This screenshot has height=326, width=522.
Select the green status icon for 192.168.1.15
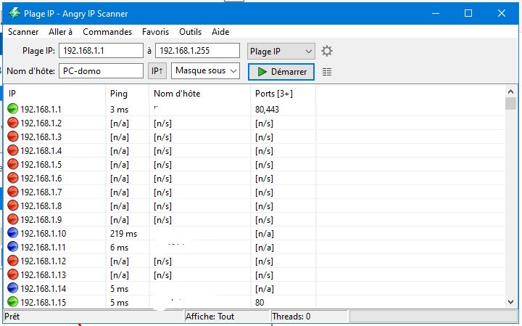click(x=12, y=302)
